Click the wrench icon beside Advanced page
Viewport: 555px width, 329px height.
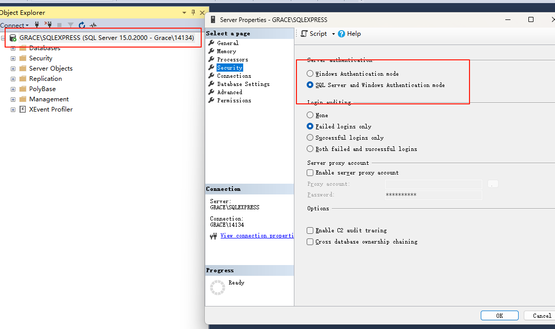tap(211, 92)
